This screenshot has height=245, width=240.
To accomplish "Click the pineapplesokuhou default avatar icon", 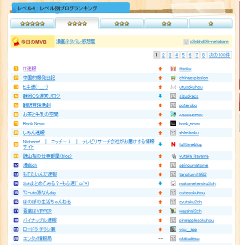I will click(x=173, y=220).
